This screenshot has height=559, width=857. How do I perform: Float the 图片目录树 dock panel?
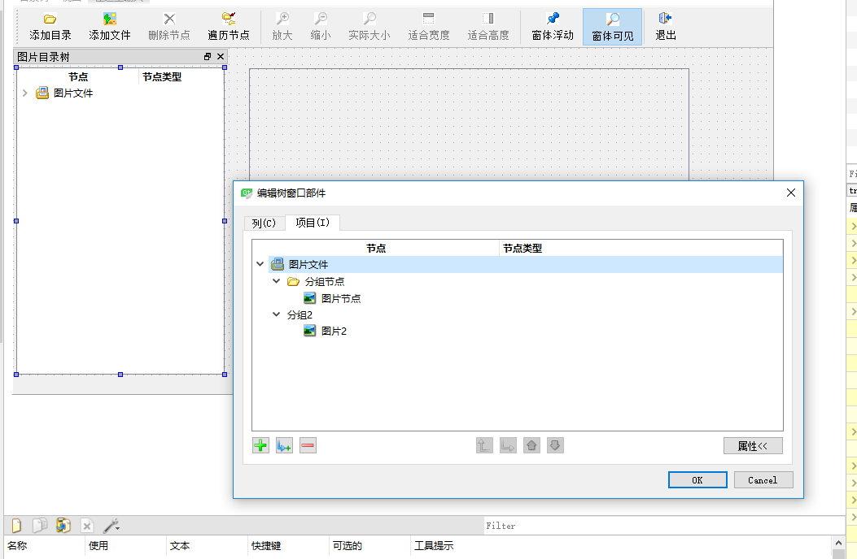[208, 56]
